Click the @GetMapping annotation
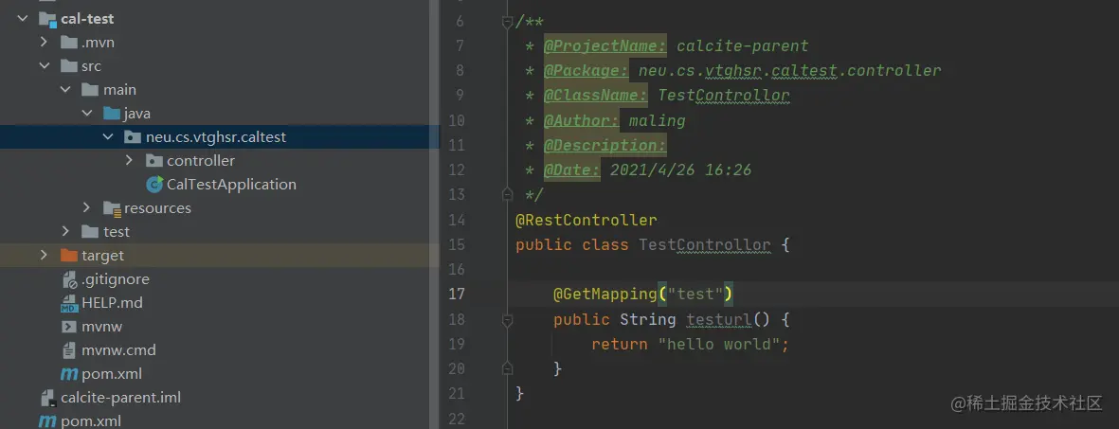 pos(605,294)
